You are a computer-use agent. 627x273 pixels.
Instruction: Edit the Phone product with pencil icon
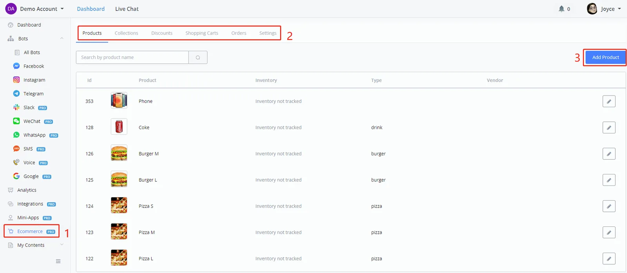(x=609, y=101)
